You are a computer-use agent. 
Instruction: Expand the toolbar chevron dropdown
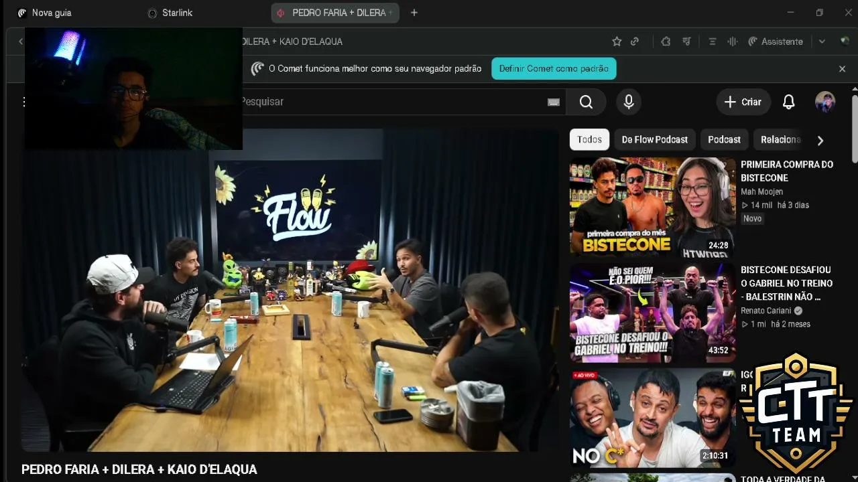(x=822, y=42)
